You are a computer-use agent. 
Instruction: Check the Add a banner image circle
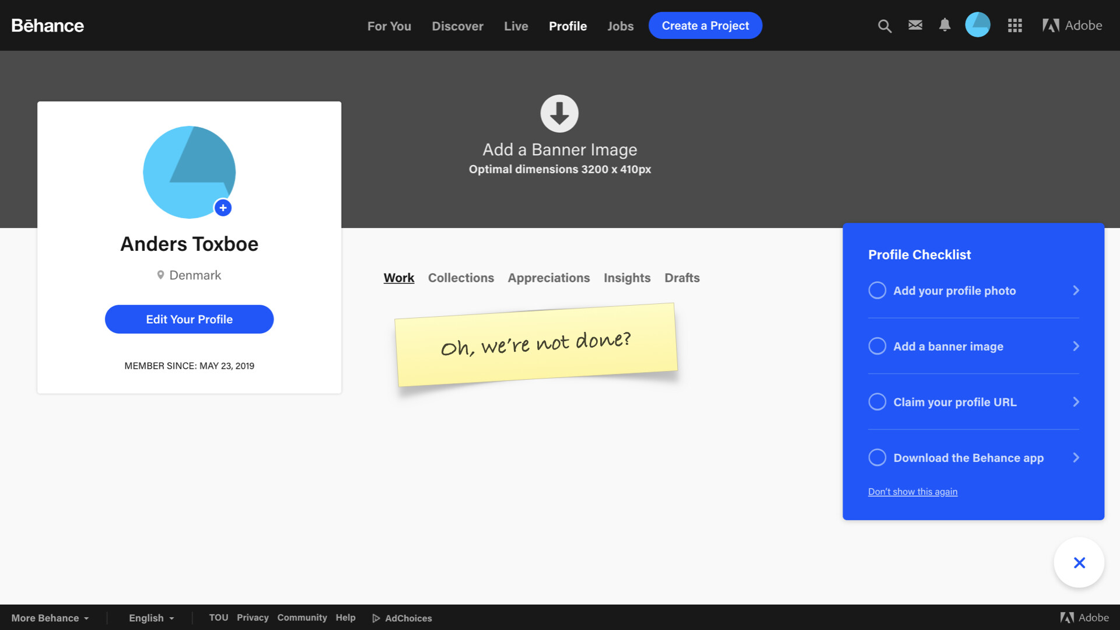pyautogui.click(x=877, y=346)
